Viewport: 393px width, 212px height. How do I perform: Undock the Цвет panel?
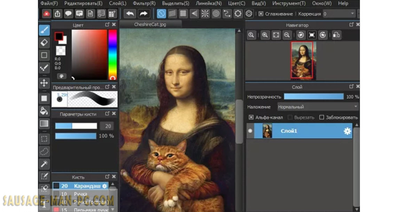point(107,25)
